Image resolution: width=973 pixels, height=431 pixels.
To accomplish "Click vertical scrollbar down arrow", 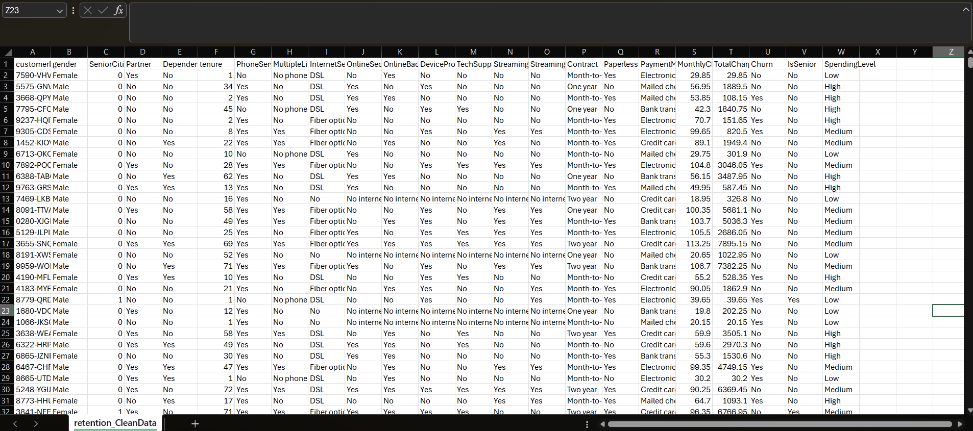I will pyautogui.click(x=970, y=410).
